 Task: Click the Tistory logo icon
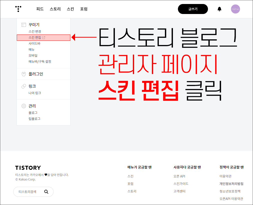18,9
